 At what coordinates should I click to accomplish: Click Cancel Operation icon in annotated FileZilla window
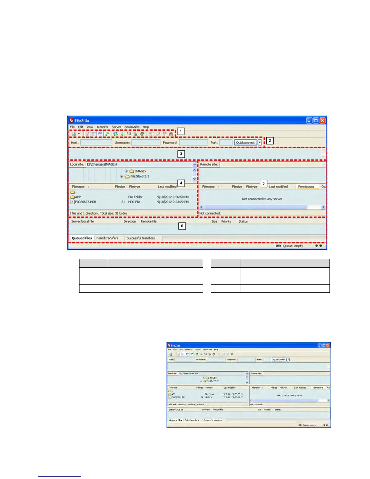[129, 133]
